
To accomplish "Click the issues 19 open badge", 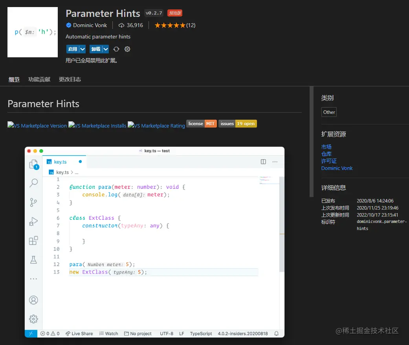I will coord(238,124).
